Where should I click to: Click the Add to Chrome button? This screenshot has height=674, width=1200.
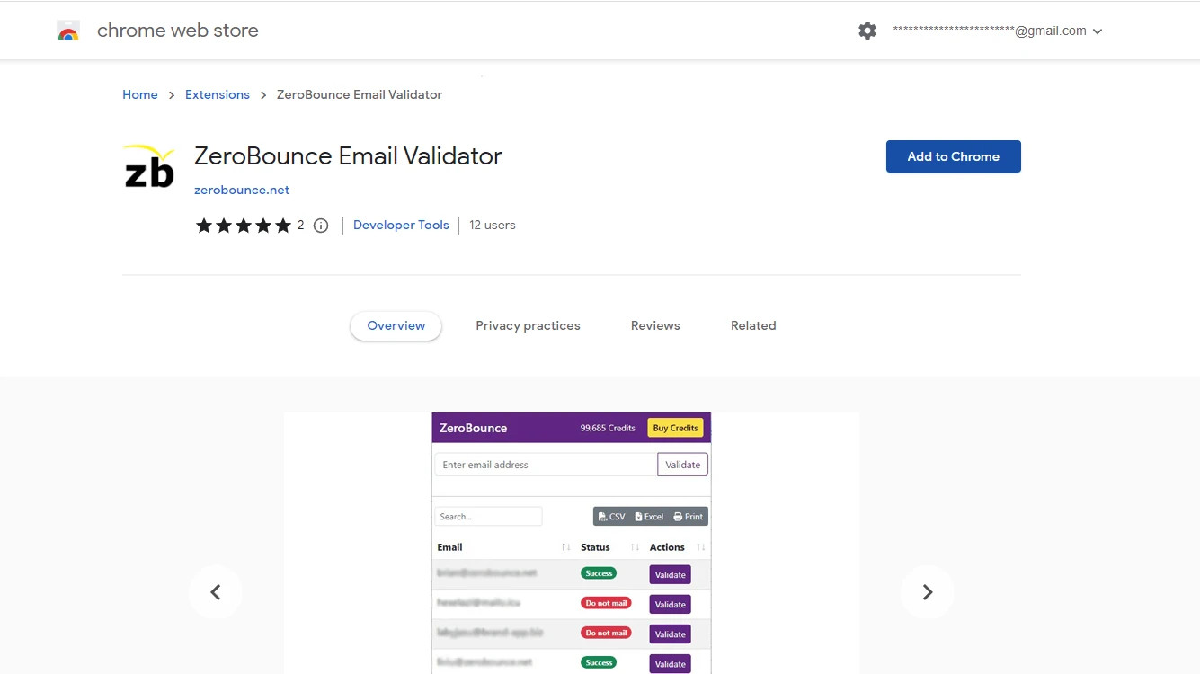[x=953, y=155]
